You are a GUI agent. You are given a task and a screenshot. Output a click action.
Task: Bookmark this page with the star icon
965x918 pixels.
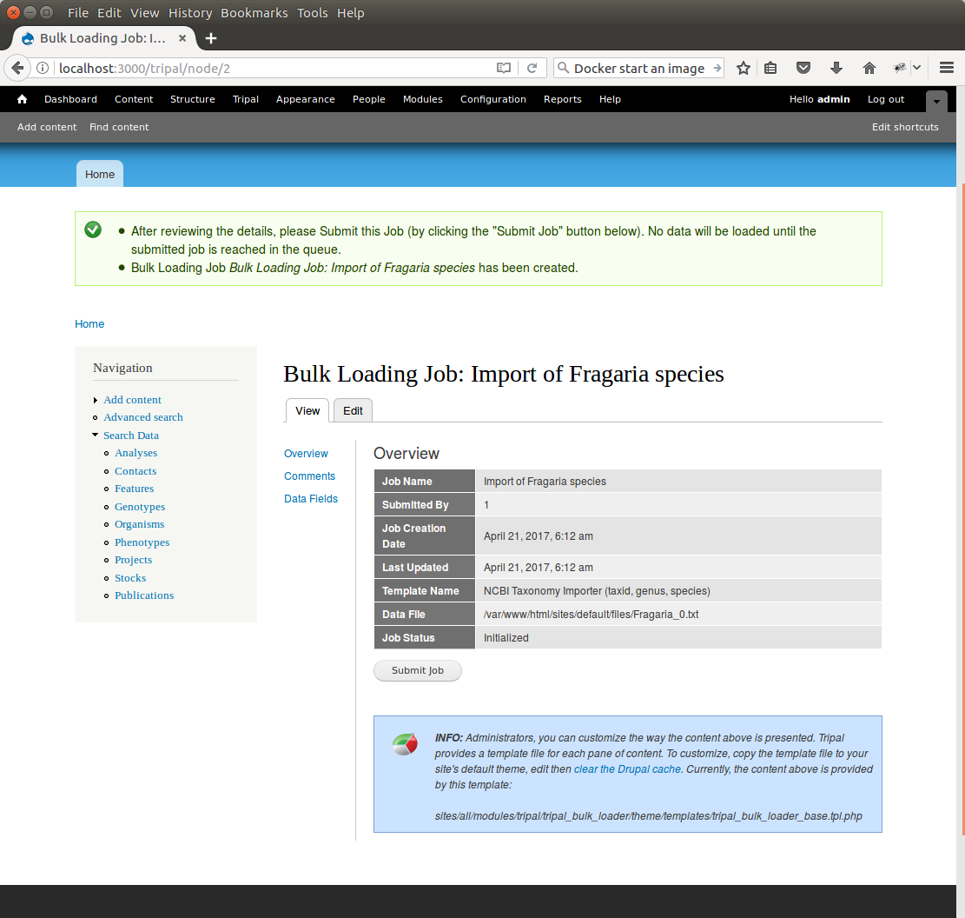coord(744,68)
